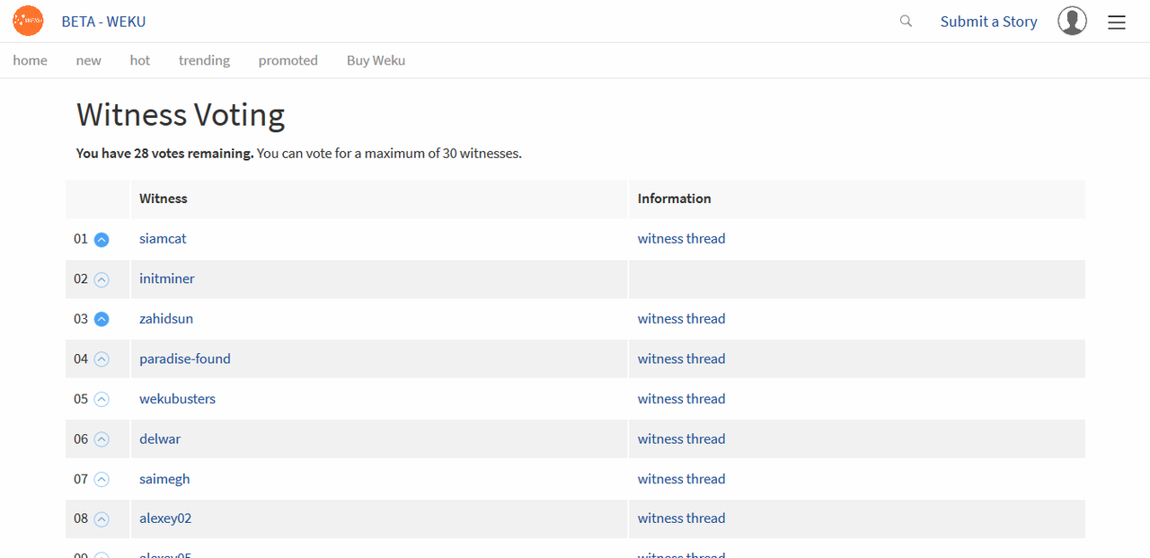1150x558 pixels.
Task: Open the Buy Weku tab
Action: click(376, 60)
